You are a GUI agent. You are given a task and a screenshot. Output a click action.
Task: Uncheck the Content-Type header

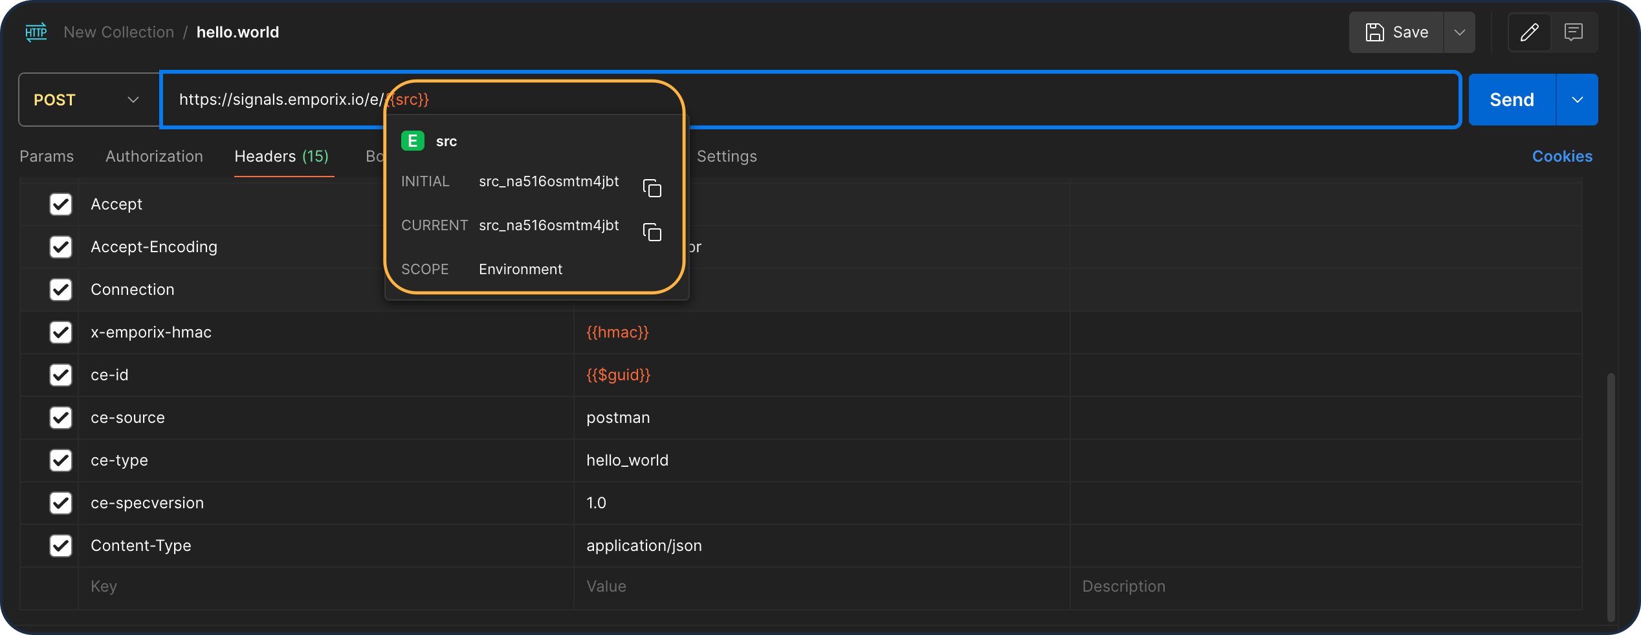[61, 546]
